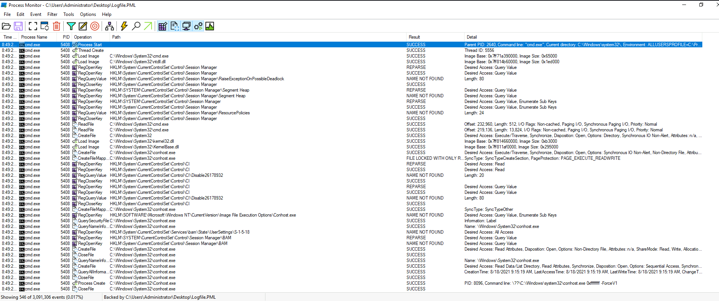
Task: Clear the display with the trash icon
Action: point(57,26)
